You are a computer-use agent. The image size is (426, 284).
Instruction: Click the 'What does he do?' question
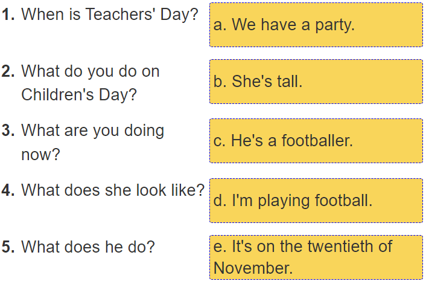click(x=87, y=247)
